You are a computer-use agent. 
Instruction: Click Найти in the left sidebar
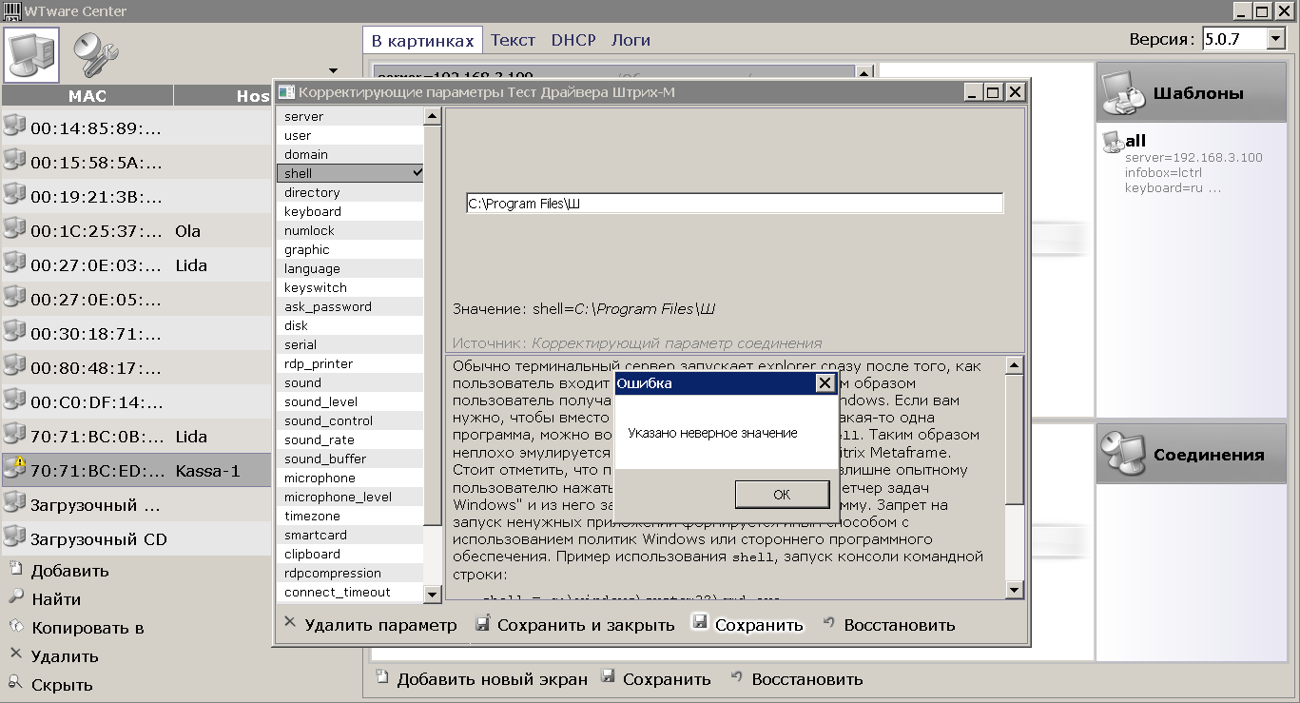tap(55, 599)
